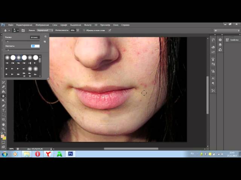Open brush popup gear settings menu
Image resolution: width=241 pixels, height=180 pixels.
[x=45, y=37]
